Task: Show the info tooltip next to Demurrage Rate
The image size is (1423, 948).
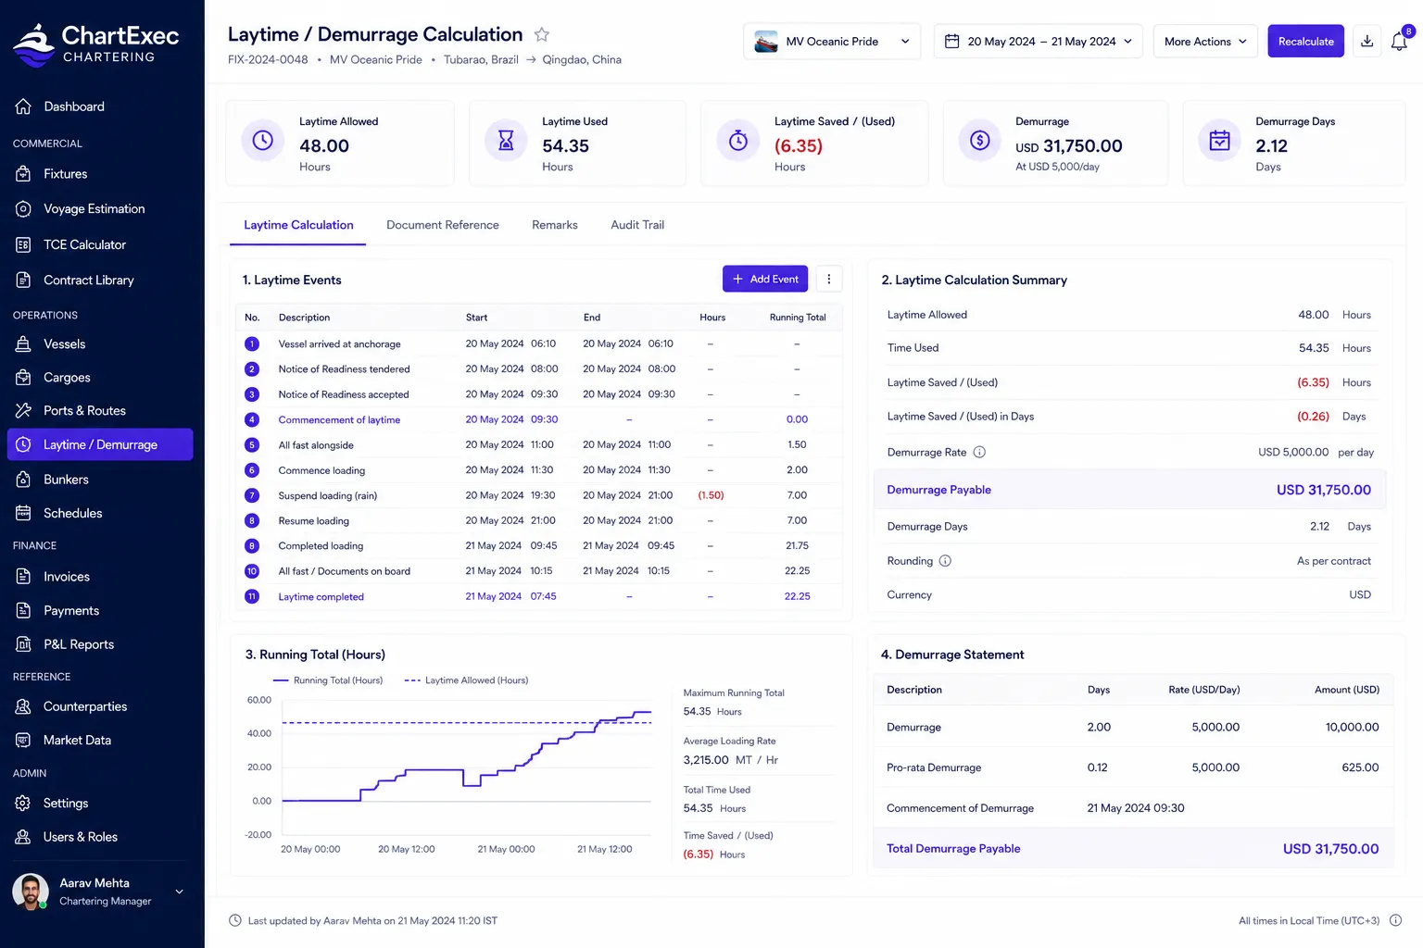Action: tap(979, 453)
